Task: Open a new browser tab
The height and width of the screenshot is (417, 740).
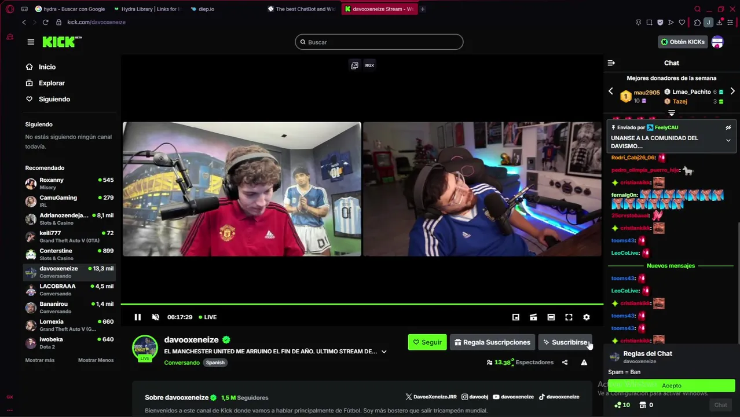Action: point(423,9)
